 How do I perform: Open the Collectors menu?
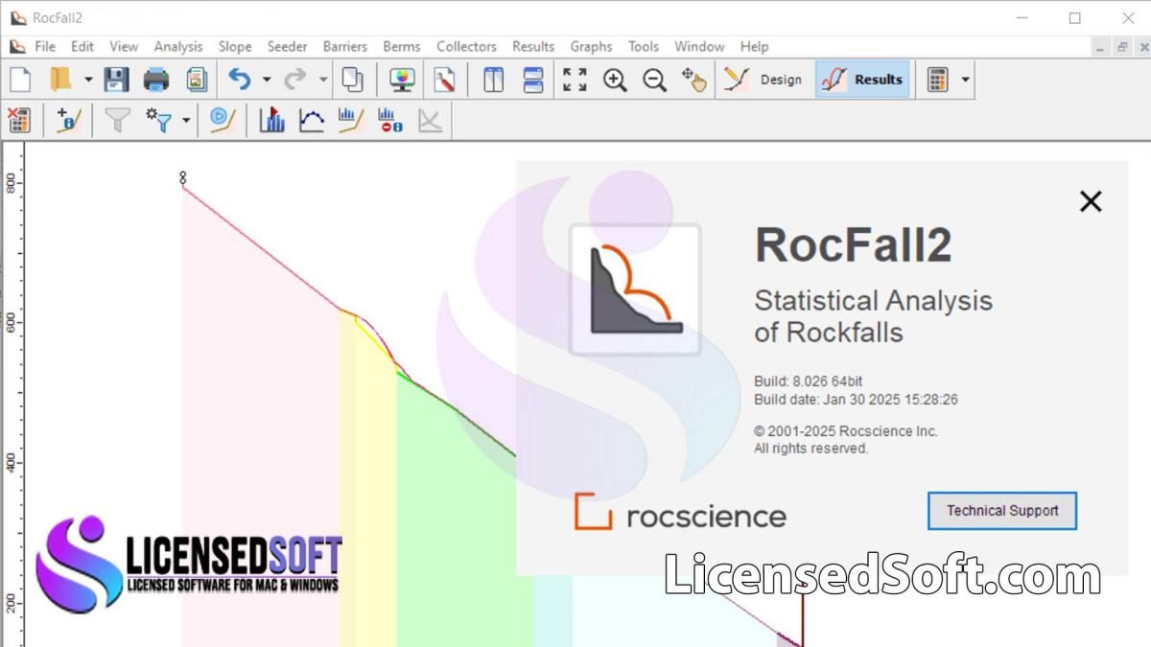click(466, 46)
